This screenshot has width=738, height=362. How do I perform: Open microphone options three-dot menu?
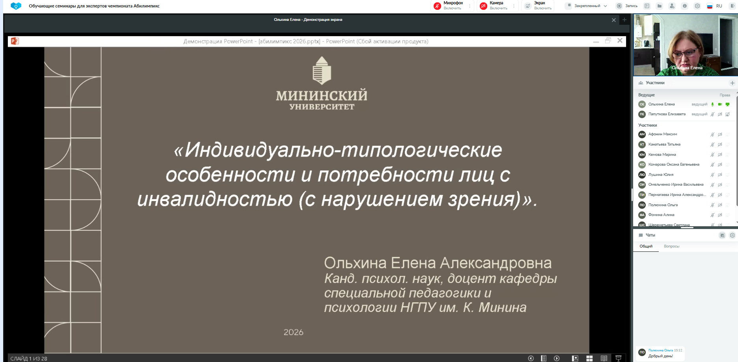click(470, 6)
